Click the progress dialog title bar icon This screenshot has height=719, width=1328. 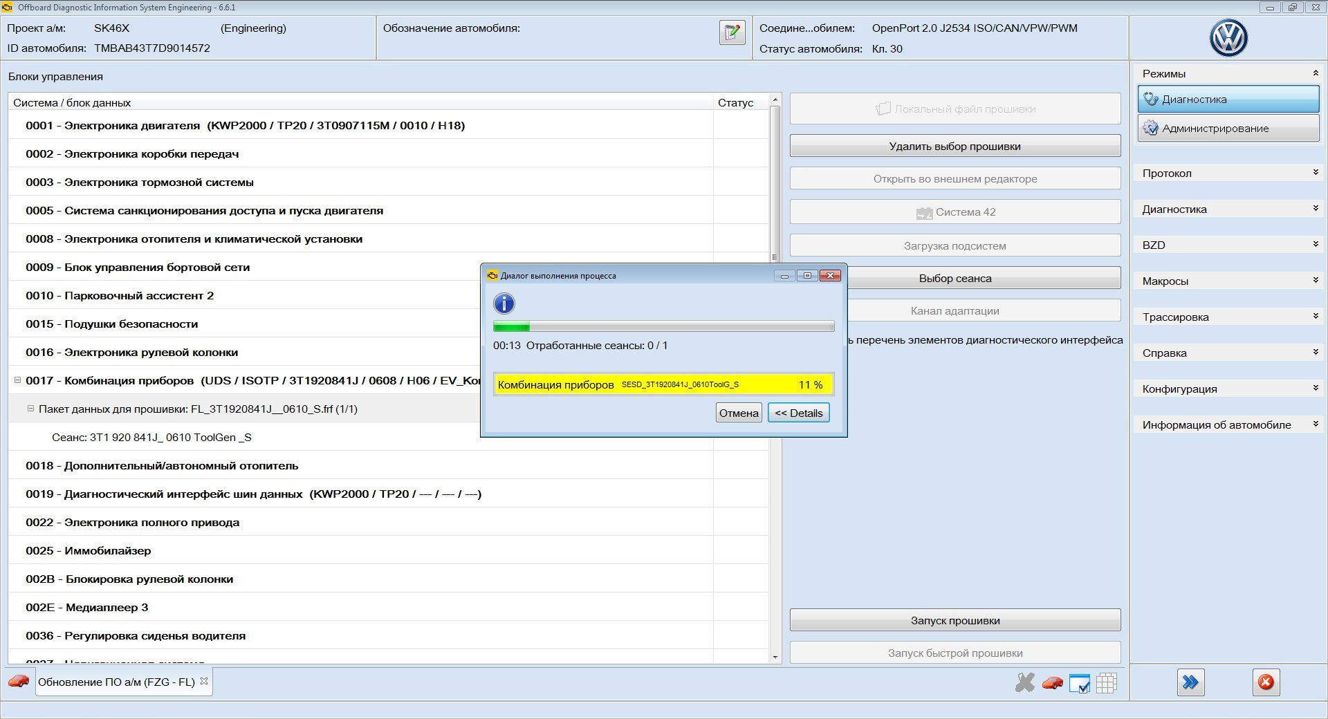pyautogui.click(x=492, y=275)
